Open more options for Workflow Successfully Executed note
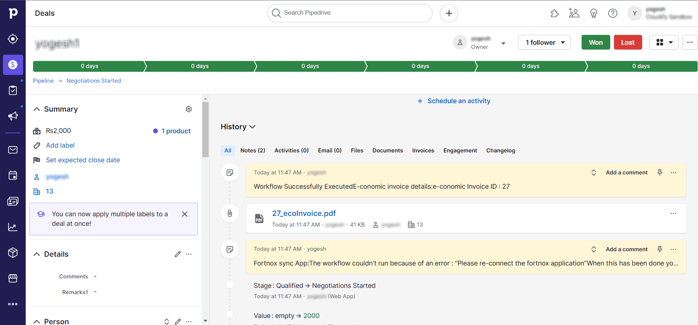 pos(673,173)
